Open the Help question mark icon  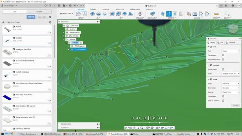pyautogui.click(x=233, y=6)
